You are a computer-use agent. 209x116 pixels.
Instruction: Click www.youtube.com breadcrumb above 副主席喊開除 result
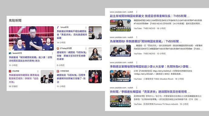tap(121, 12)
